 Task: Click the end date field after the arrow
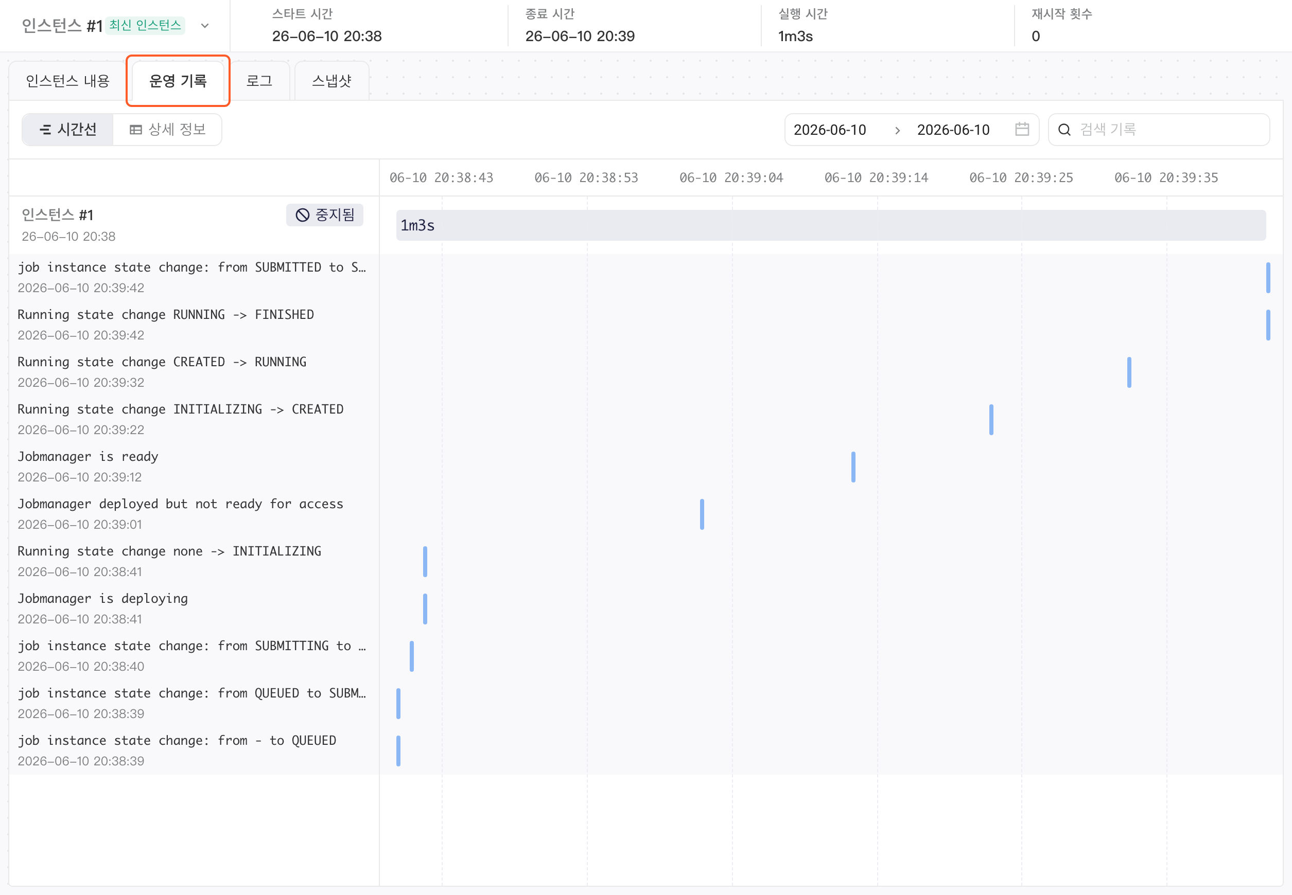[953, 130]
